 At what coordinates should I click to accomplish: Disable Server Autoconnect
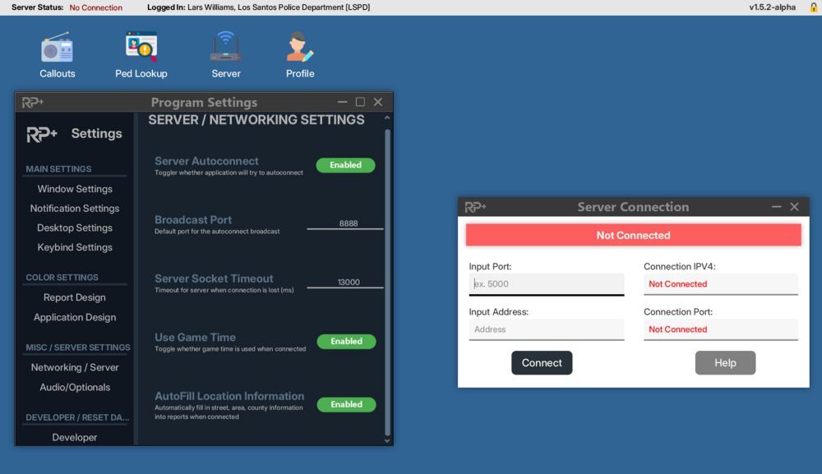click(345, 164)
